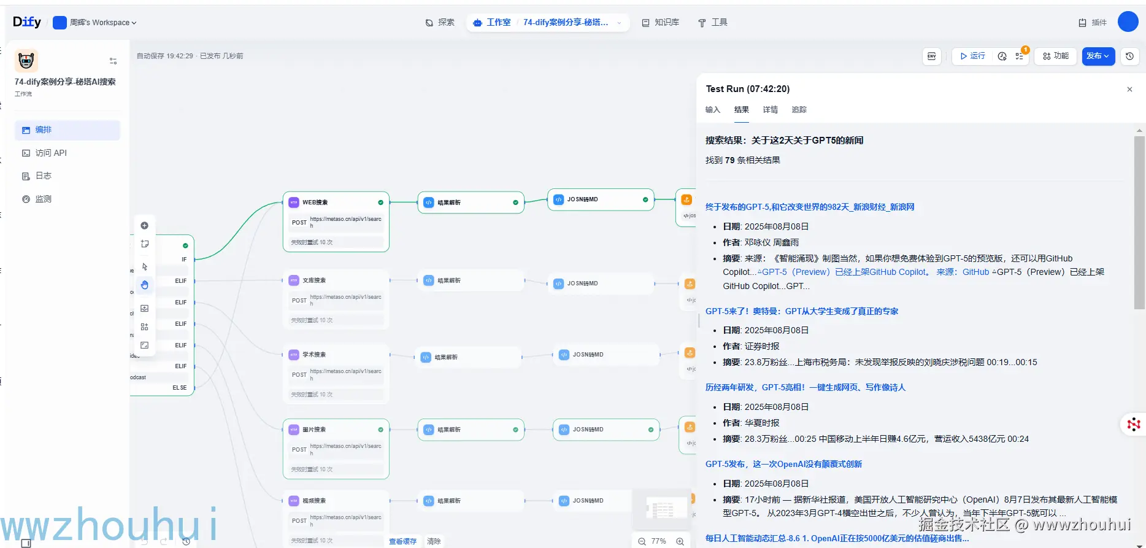Screen dimensions: 1146x548
Task: Click the add note icon in canvas toolbar
Action: tap(145, 244)
